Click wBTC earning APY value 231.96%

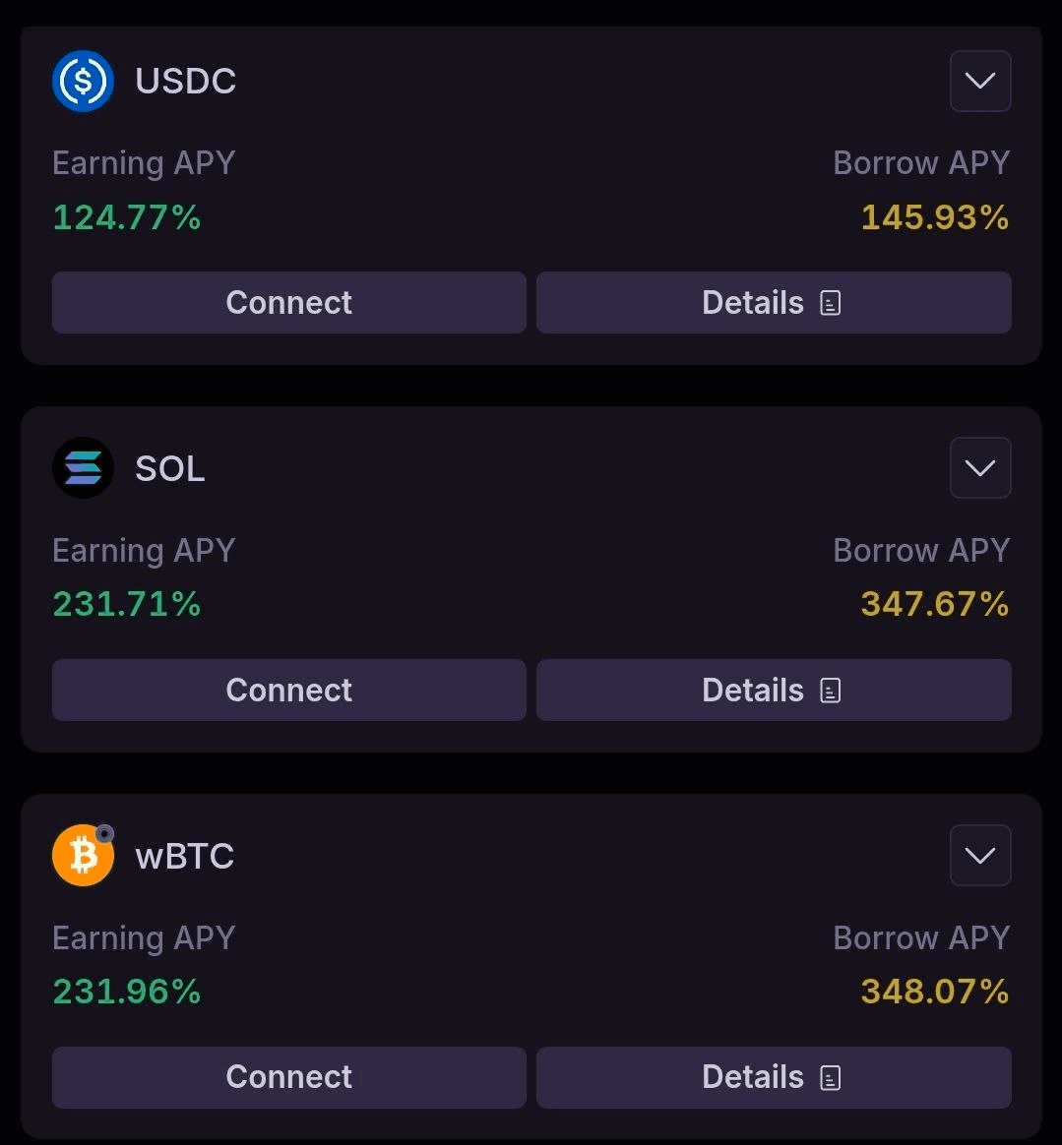point(126,992)
